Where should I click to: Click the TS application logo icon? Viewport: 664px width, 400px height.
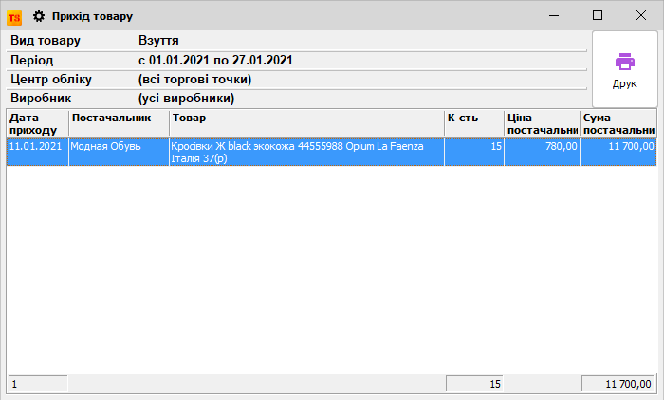coord(14,16)
